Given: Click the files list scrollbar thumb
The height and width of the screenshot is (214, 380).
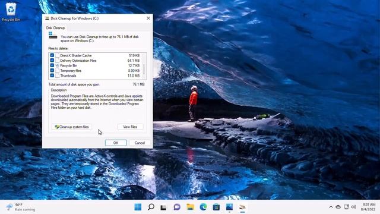Looking at the screenshot, I should pyautogui.click(x=144, y=69).
